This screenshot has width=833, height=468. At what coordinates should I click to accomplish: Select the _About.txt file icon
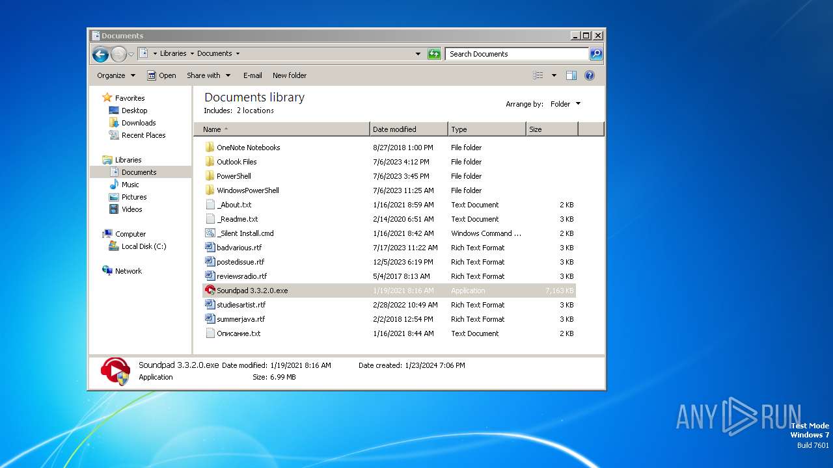[x=210, y=205]
